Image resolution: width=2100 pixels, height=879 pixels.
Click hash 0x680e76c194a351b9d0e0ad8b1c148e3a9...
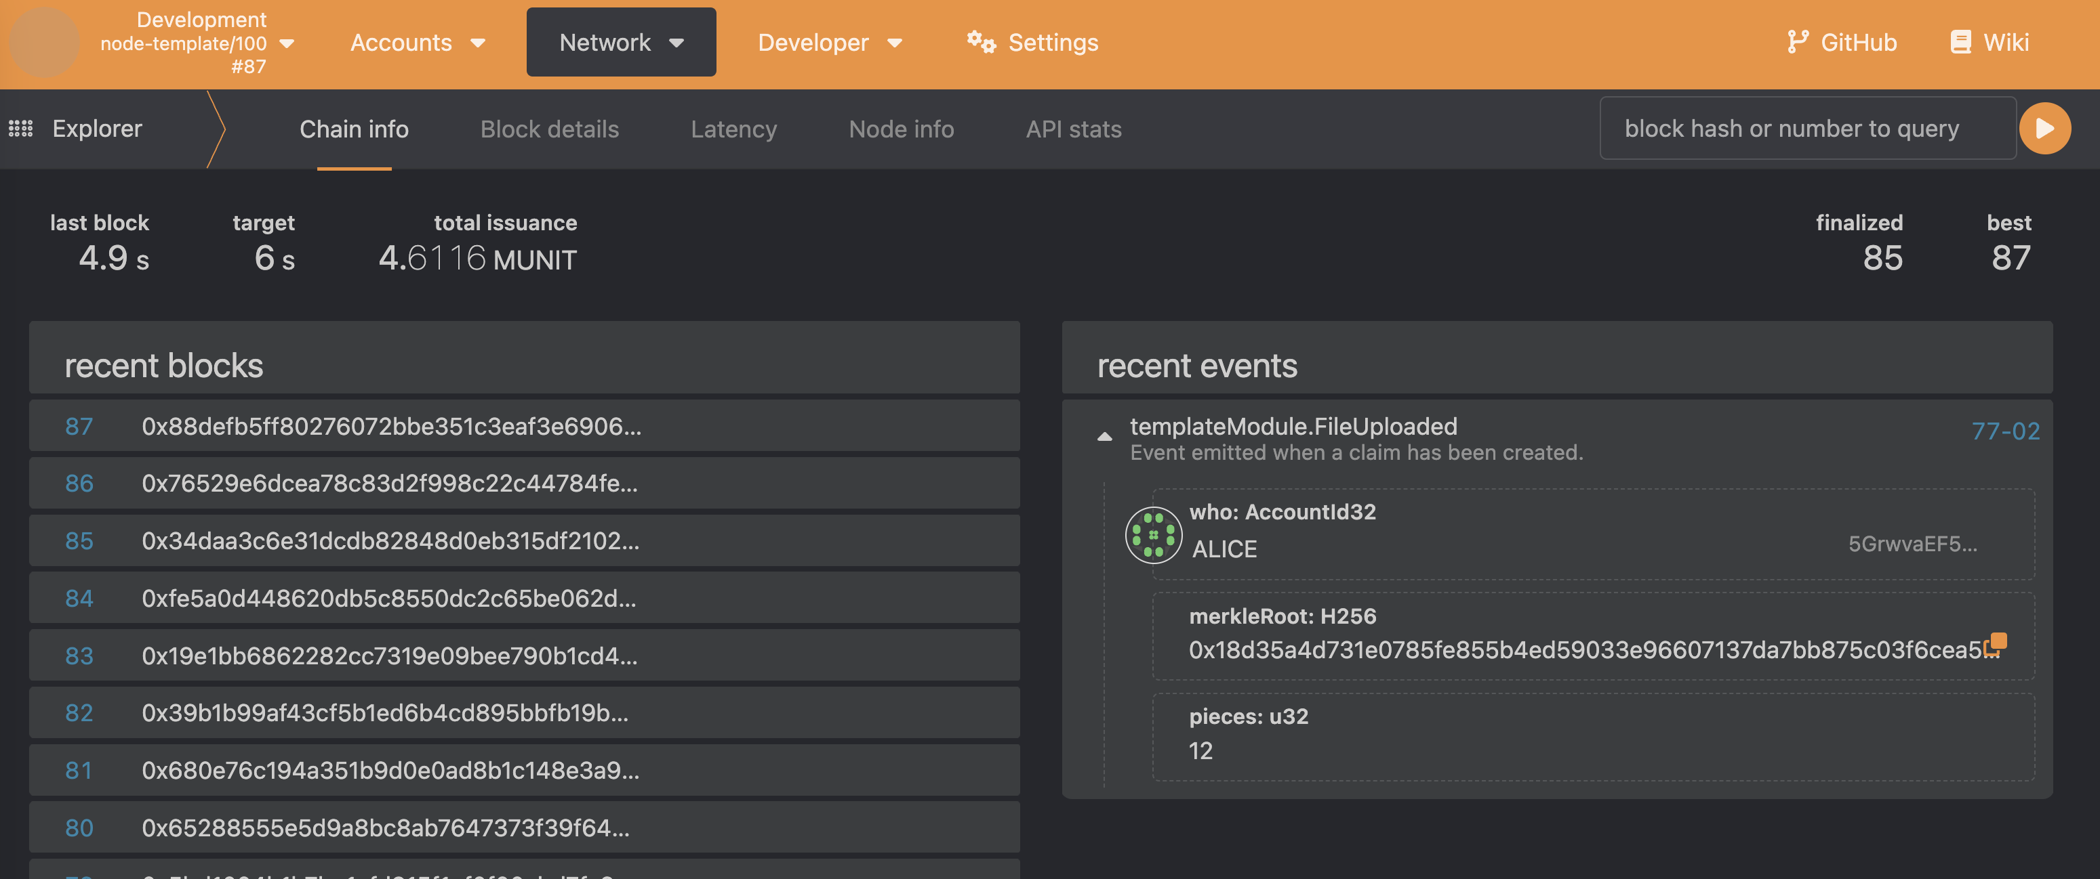(390, 770)
